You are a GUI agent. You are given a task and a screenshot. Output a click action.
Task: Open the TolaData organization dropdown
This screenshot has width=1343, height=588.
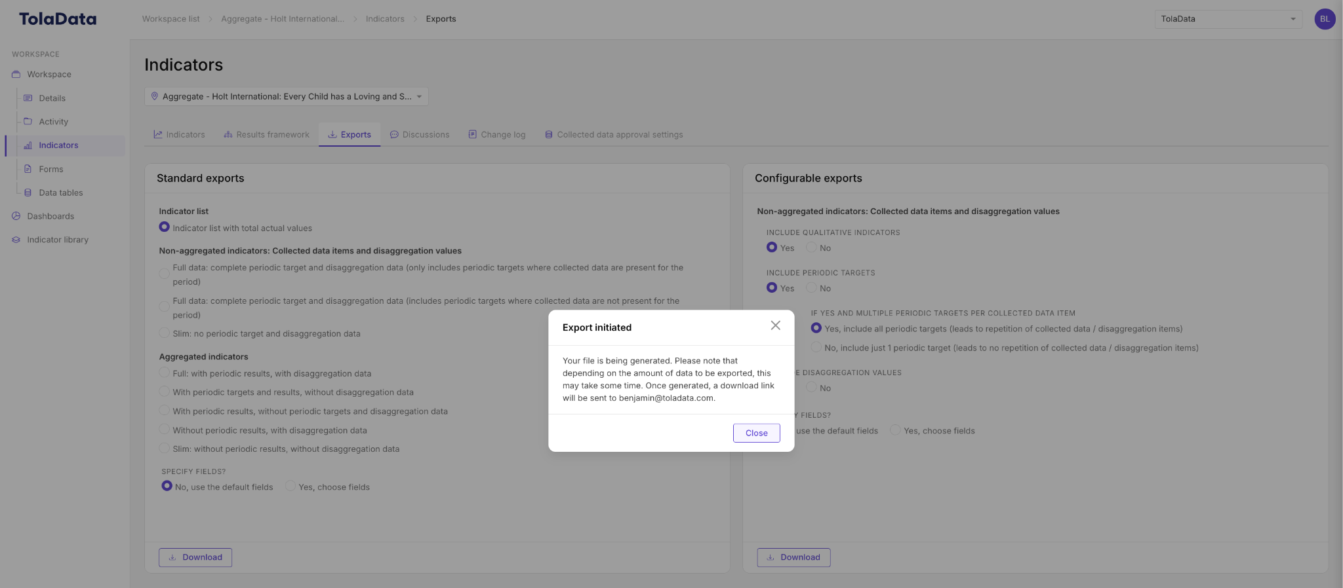point(1228,19)
